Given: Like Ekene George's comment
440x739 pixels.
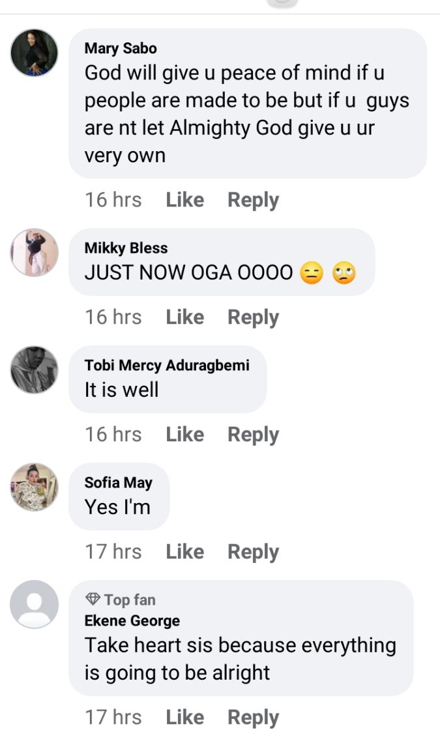Looking at the screenshot, I should pos(184,717).
